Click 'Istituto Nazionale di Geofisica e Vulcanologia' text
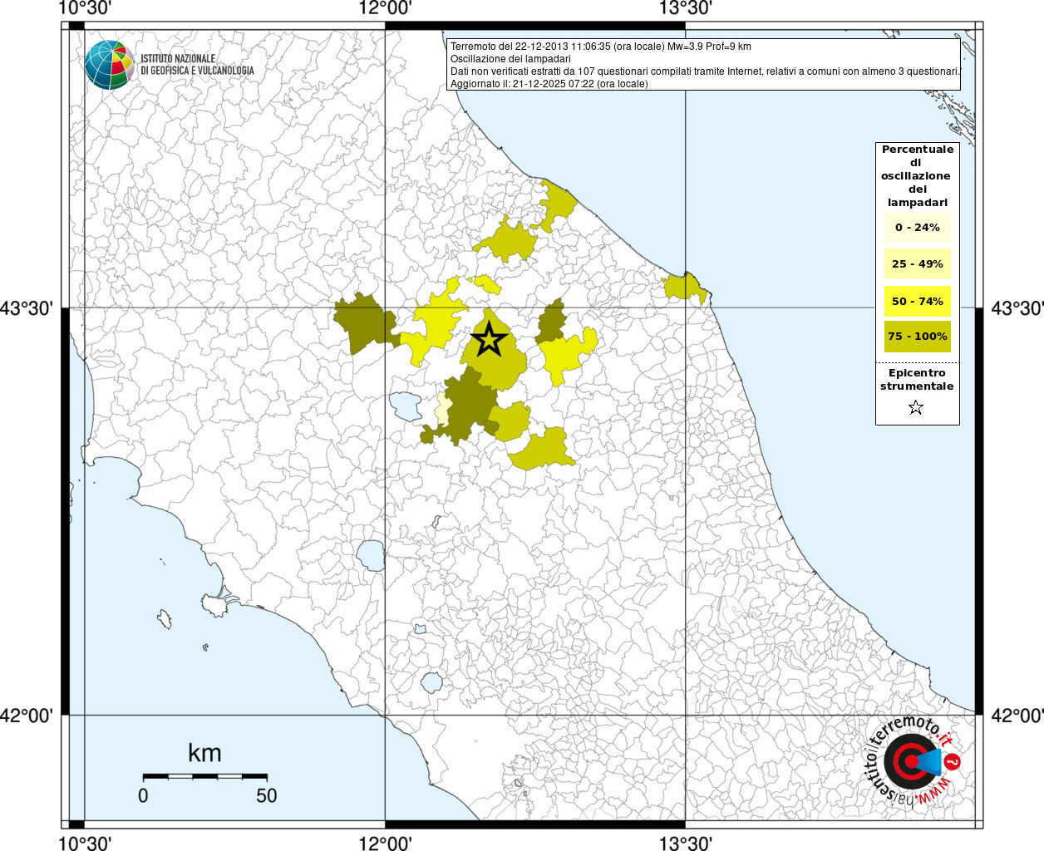 (x=197, y=65)
